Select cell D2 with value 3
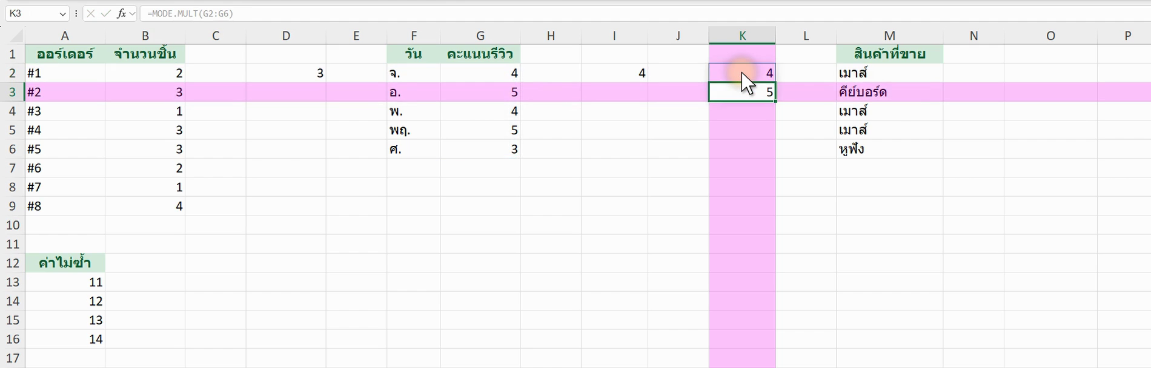 286,73
